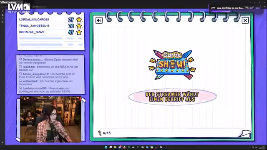Select player LORDALUUUCARD85 in scoreboard
Screen dimensions: 267x150
pyautogui.click(x=34, y=20)
